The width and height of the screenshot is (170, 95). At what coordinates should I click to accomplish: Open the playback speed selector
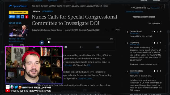(x=81, y=47)
